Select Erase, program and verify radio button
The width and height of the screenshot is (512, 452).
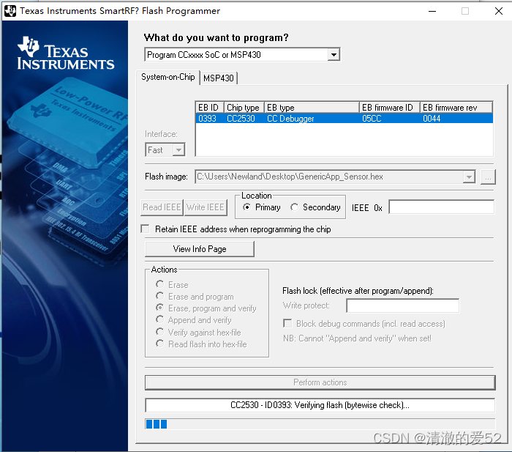[159, 308]
